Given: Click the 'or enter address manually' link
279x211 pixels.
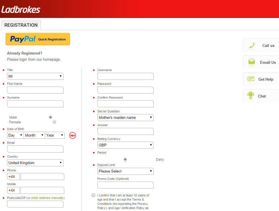Looking at the screenshot, I should (45, 198).
